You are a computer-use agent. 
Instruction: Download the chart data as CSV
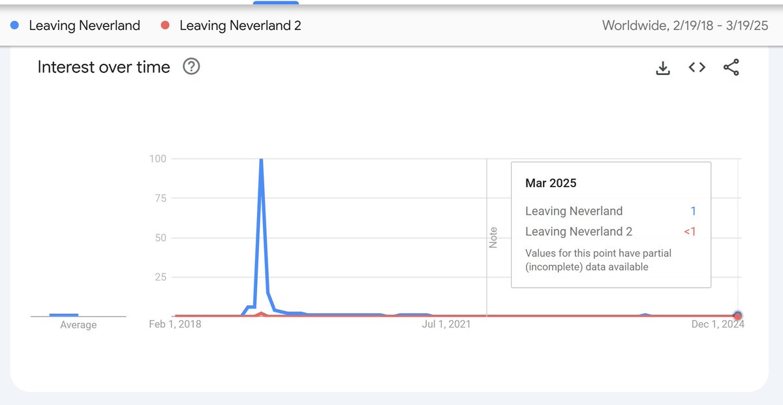point(663,67)
